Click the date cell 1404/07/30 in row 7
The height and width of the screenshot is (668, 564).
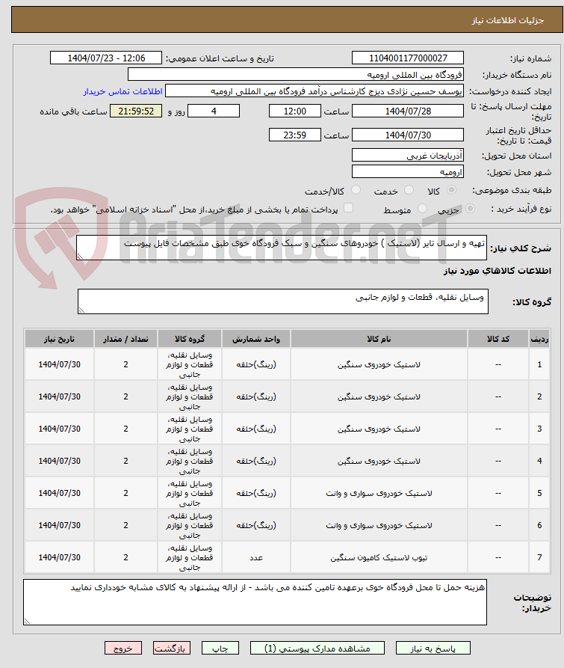59,557
